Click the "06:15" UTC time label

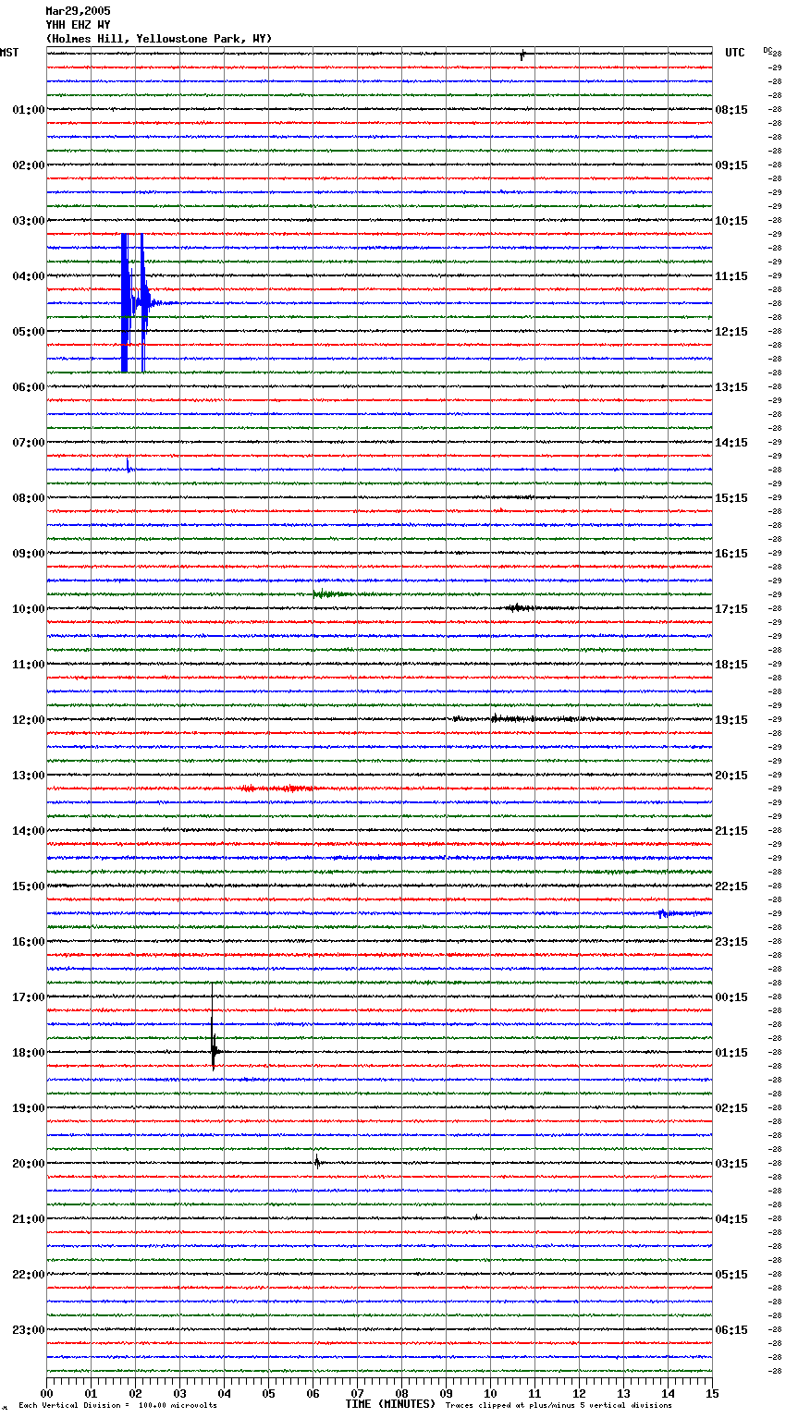[731, 1330]
